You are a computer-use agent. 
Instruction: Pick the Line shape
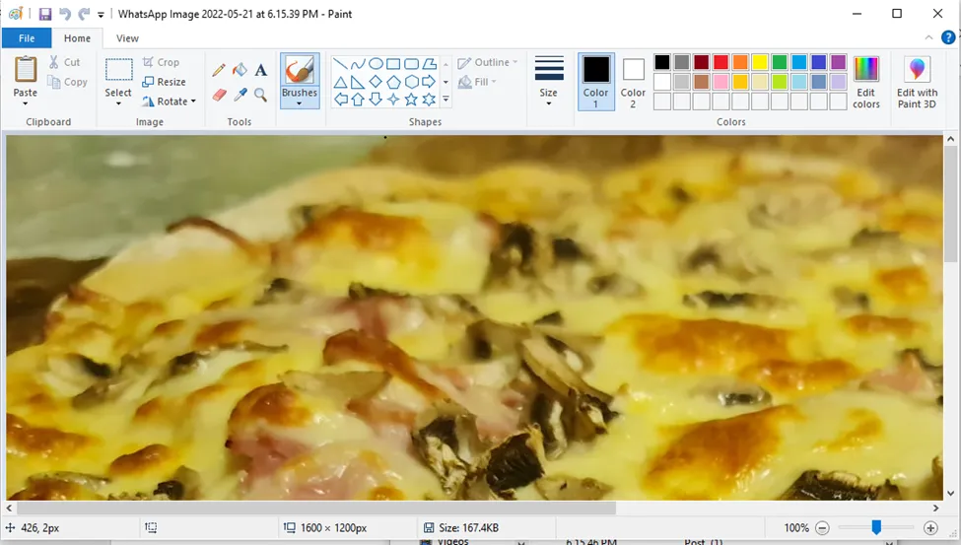tap(340, 64)
